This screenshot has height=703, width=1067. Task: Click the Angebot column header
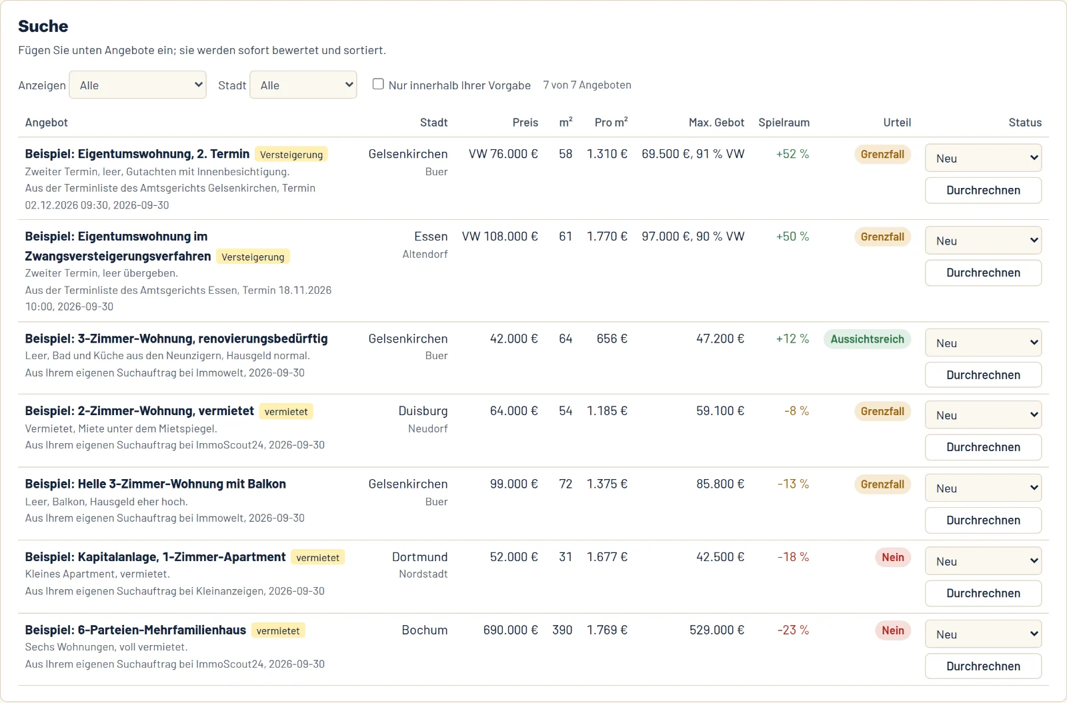(x=47, y=123)
